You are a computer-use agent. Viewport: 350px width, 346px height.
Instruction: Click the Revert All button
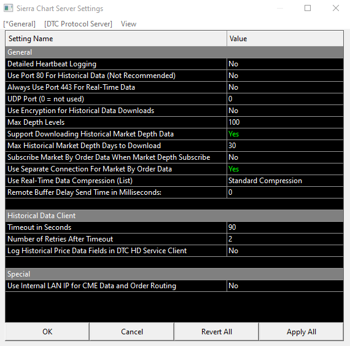pos(217,332)
